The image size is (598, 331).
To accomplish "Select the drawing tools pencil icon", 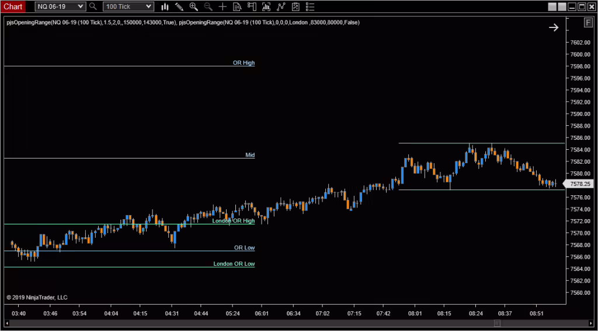I will coord(179,7).
